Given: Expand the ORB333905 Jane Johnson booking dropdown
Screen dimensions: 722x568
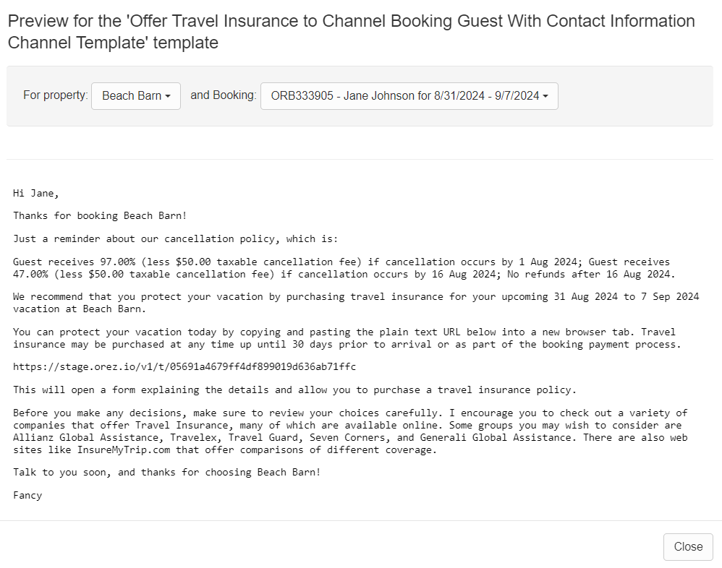Looking at the screenshot, I should (409, 96).
